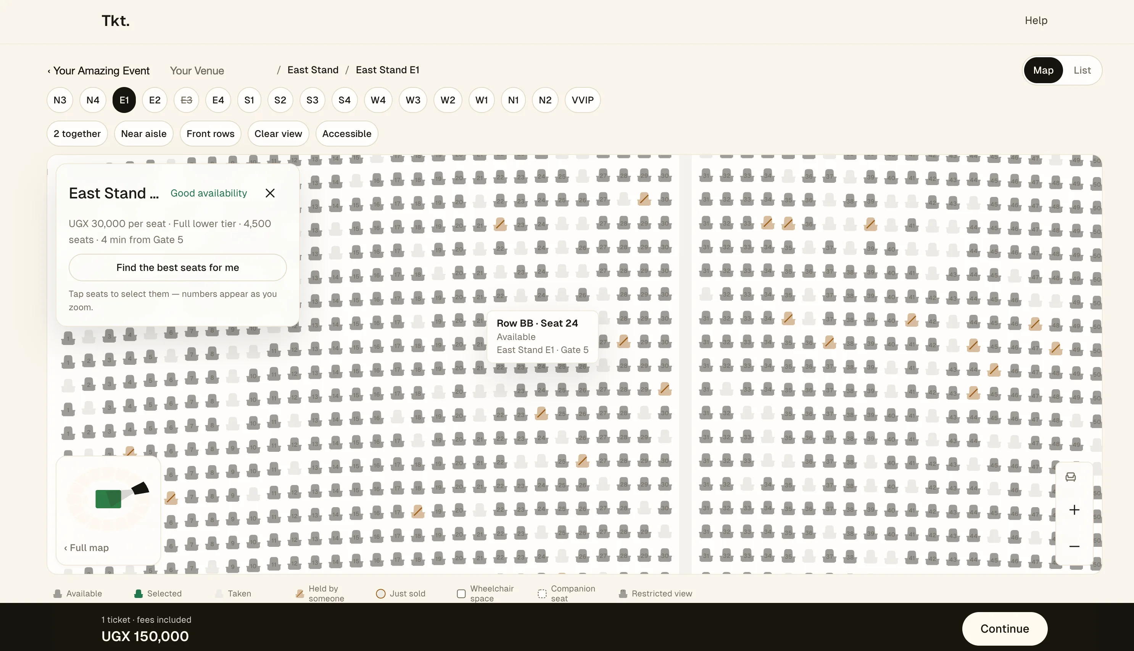The height and width of the screenshot is (651, 1134).
Task: Click the held seat between seats 46 and 48
Action: (1035, 324)
